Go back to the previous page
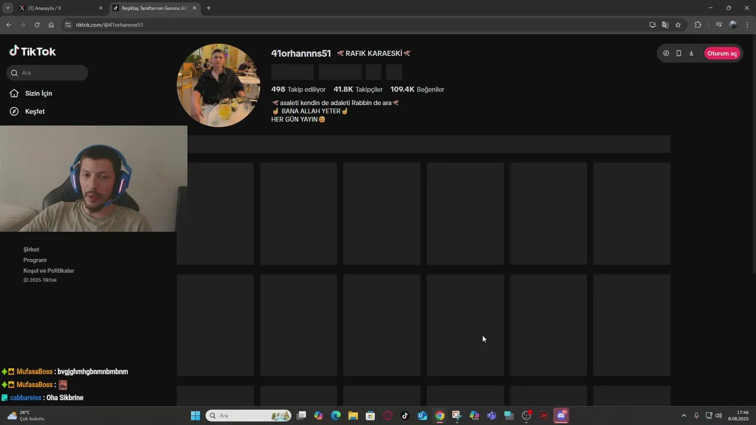This screenshot has width=756, height=425. coord(8,25)
